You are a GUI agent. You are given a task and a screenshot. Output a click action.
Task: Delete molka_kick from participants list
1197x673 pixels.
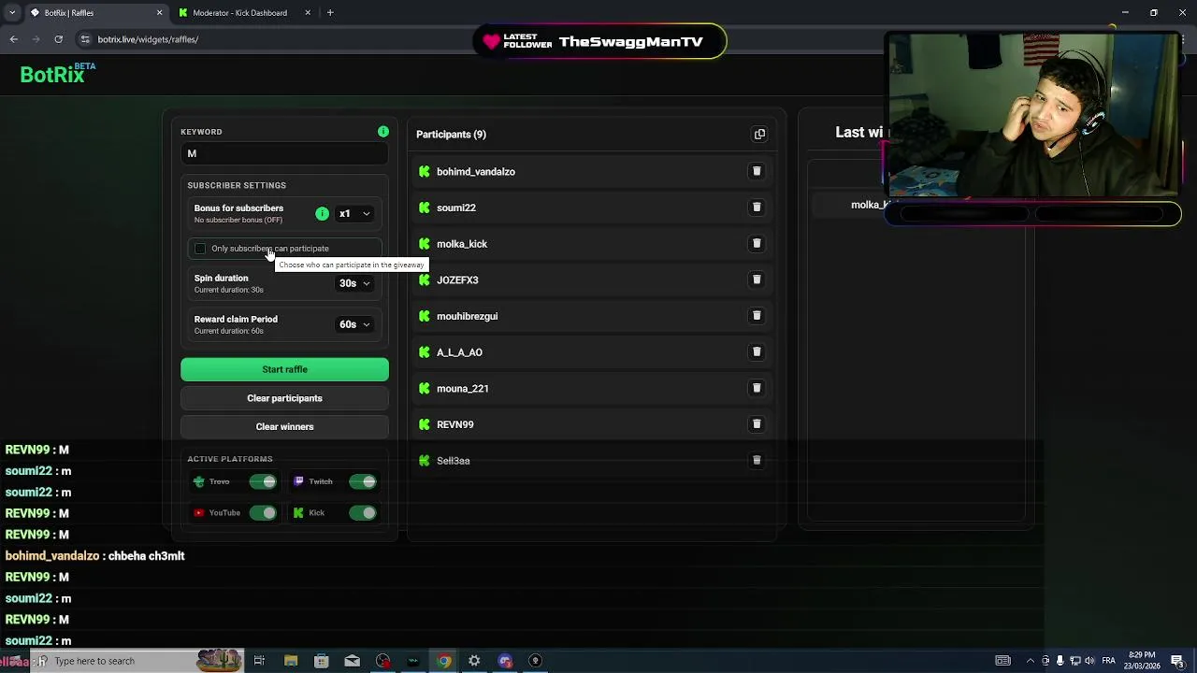point(757,243)
